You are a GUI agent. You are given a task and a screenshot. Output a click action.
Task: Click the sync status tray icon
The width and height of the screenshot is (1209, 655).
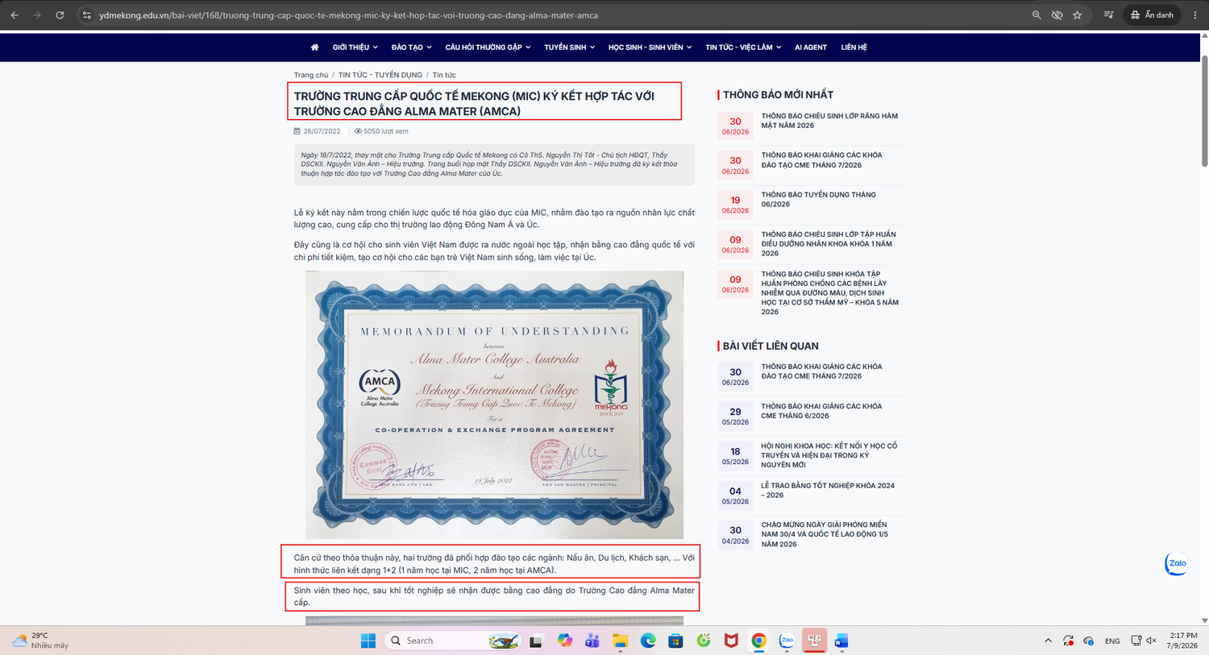(1068, 640)
